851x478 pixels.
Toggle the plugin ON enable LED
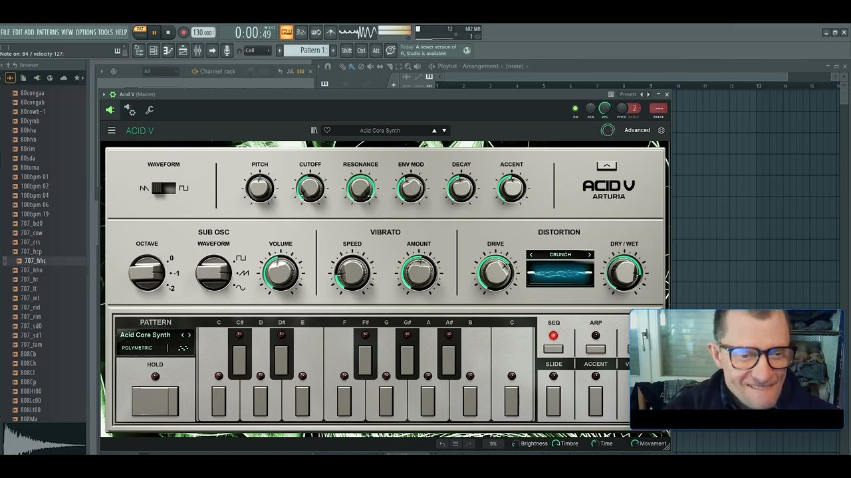coord(575,108)
